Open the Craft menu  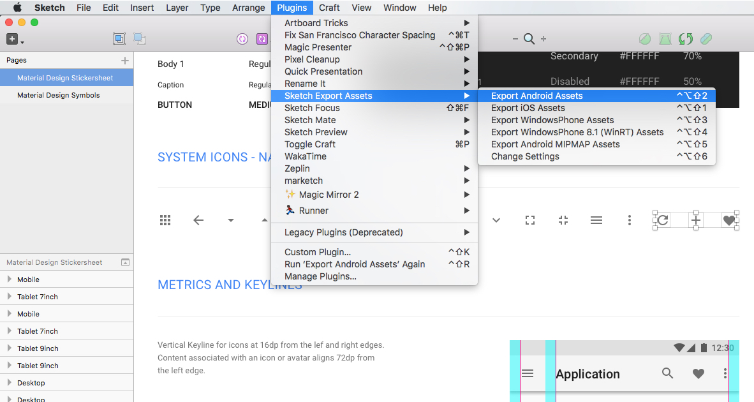click(x=329, y=8)
